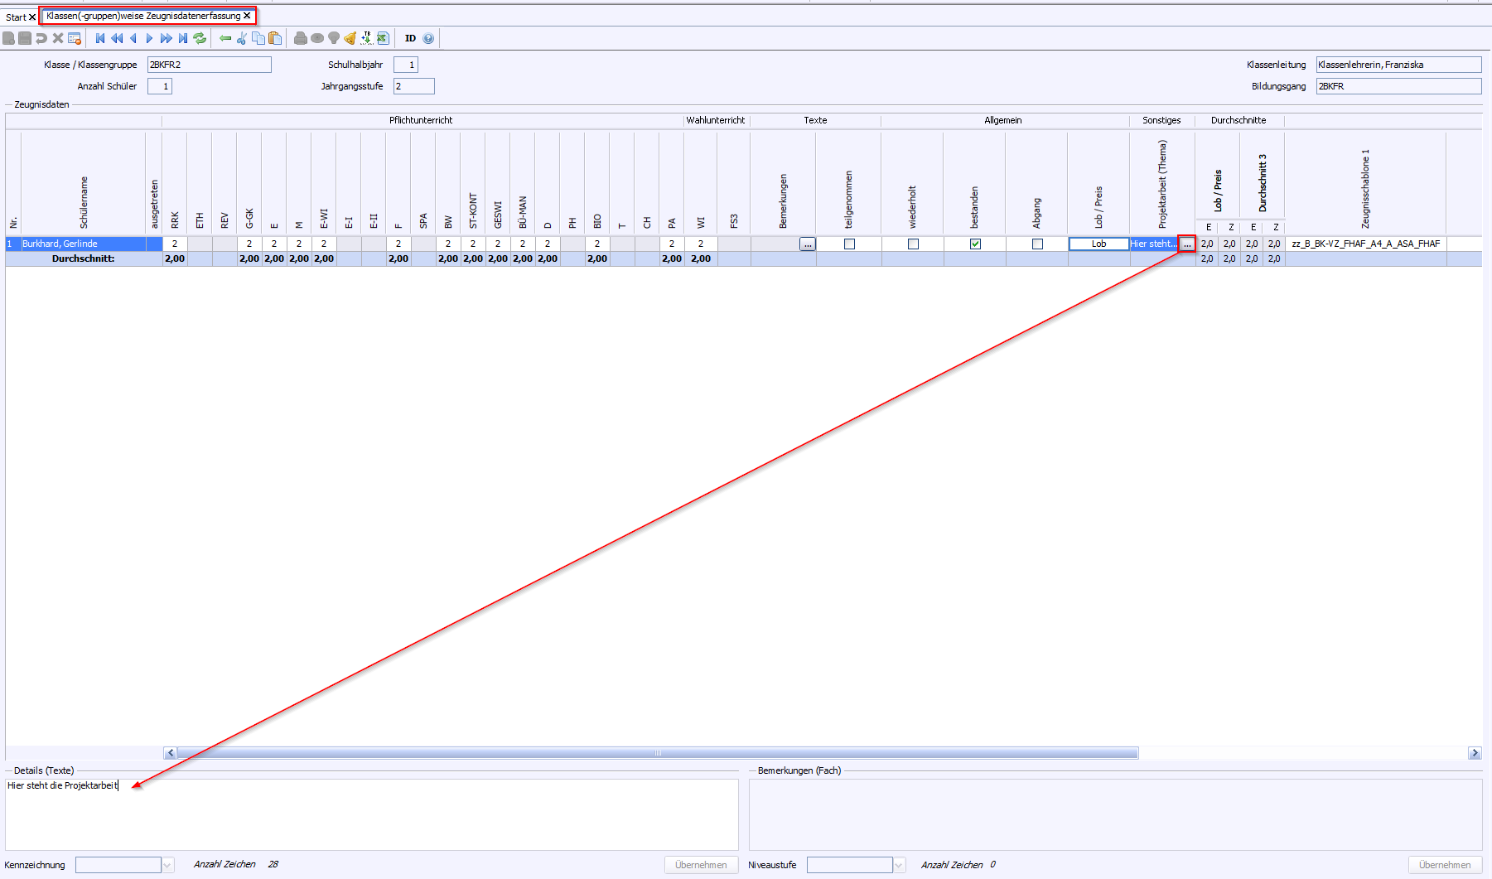Open help via blue question mark icon

tap(428, 38)
